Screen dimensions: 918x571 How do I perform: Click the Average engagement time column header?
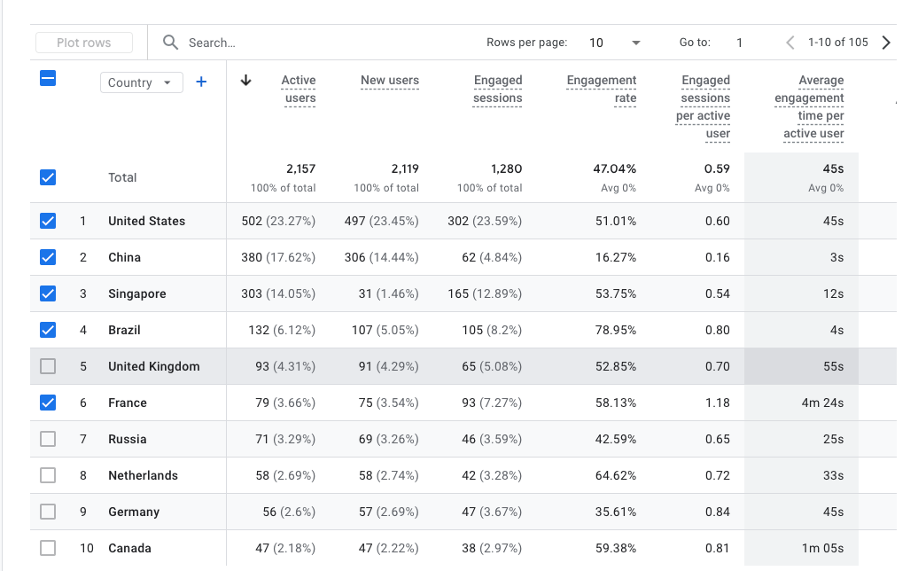click(809, 106)
